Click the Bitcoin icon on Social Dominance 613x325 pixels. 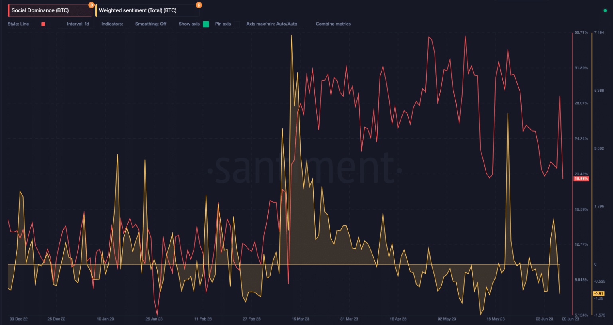tap(91, 5)
